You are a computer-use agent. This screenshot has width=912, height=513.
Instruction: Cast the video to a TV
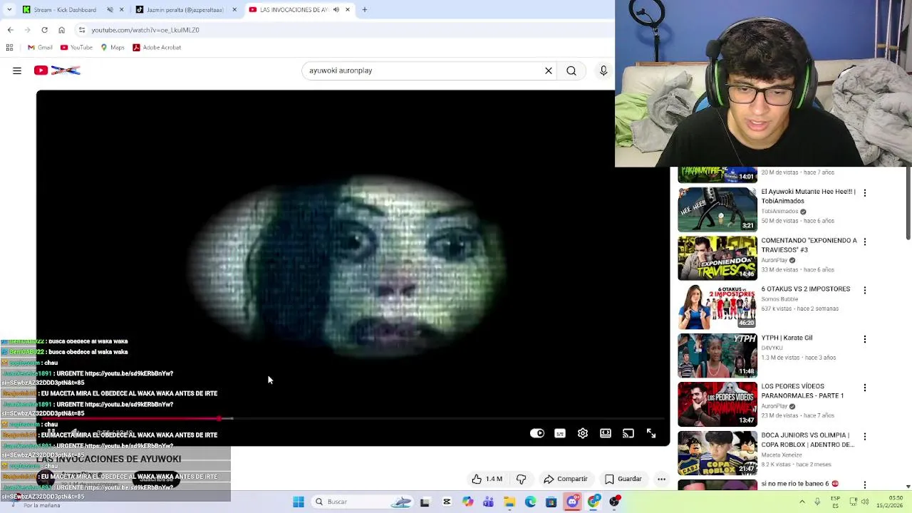(628, 433)
